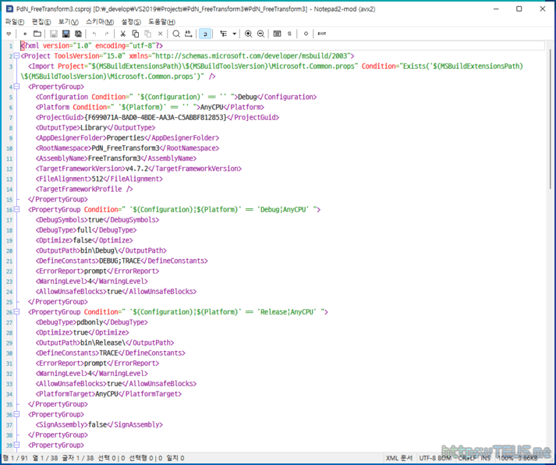Open the 보기(V) menu
The image size is (556, 465).
[x=68, y=22]
